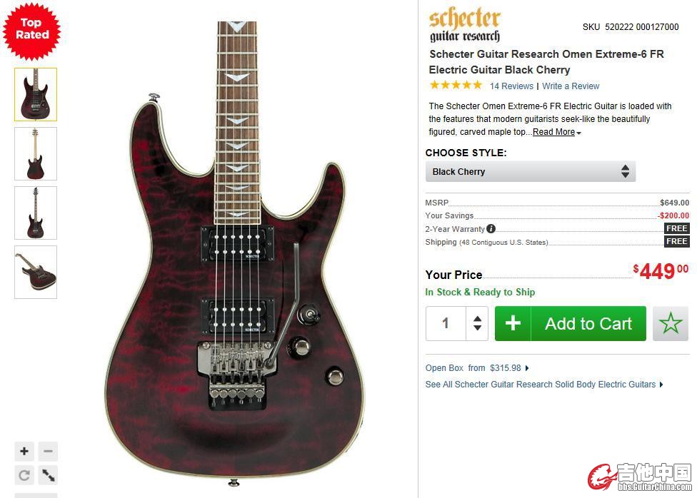697x498 pixels.
Task: Click the Schecter guitar research logo
Action: point(464,26)
